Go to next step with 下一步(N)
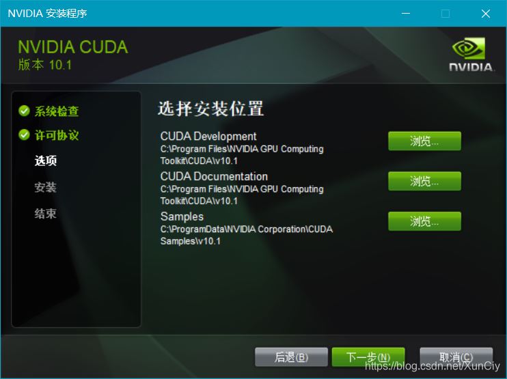The image size is (507, 379). (368, 357)
